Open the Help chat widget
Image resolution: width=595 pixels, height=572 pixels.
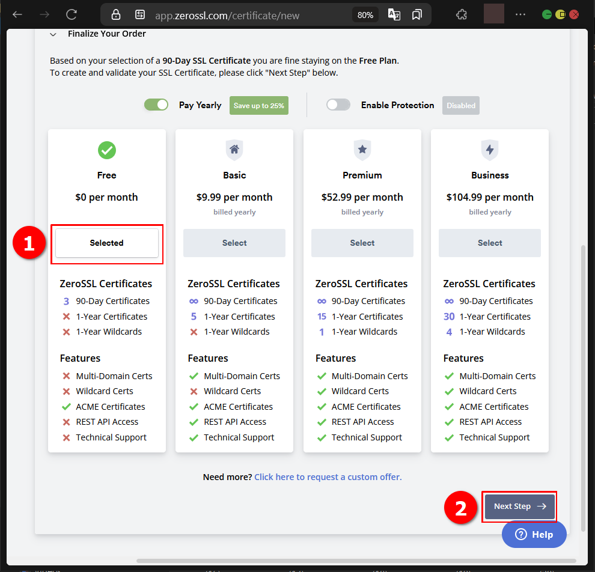tap(534, 535)
